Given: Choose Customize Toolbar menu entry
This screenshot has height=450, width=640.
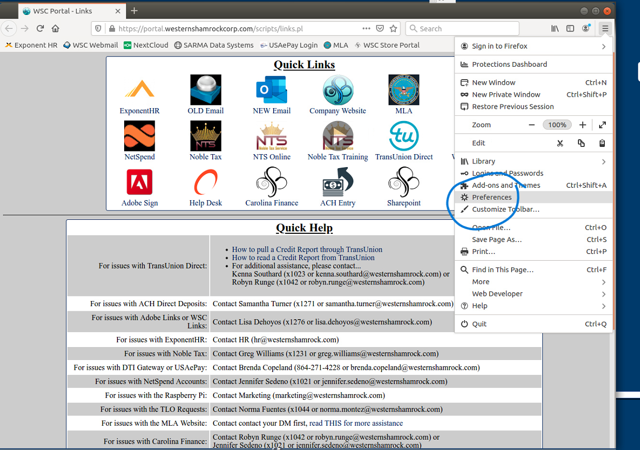Looking at the screenshot, I should (x=533, y=209).
